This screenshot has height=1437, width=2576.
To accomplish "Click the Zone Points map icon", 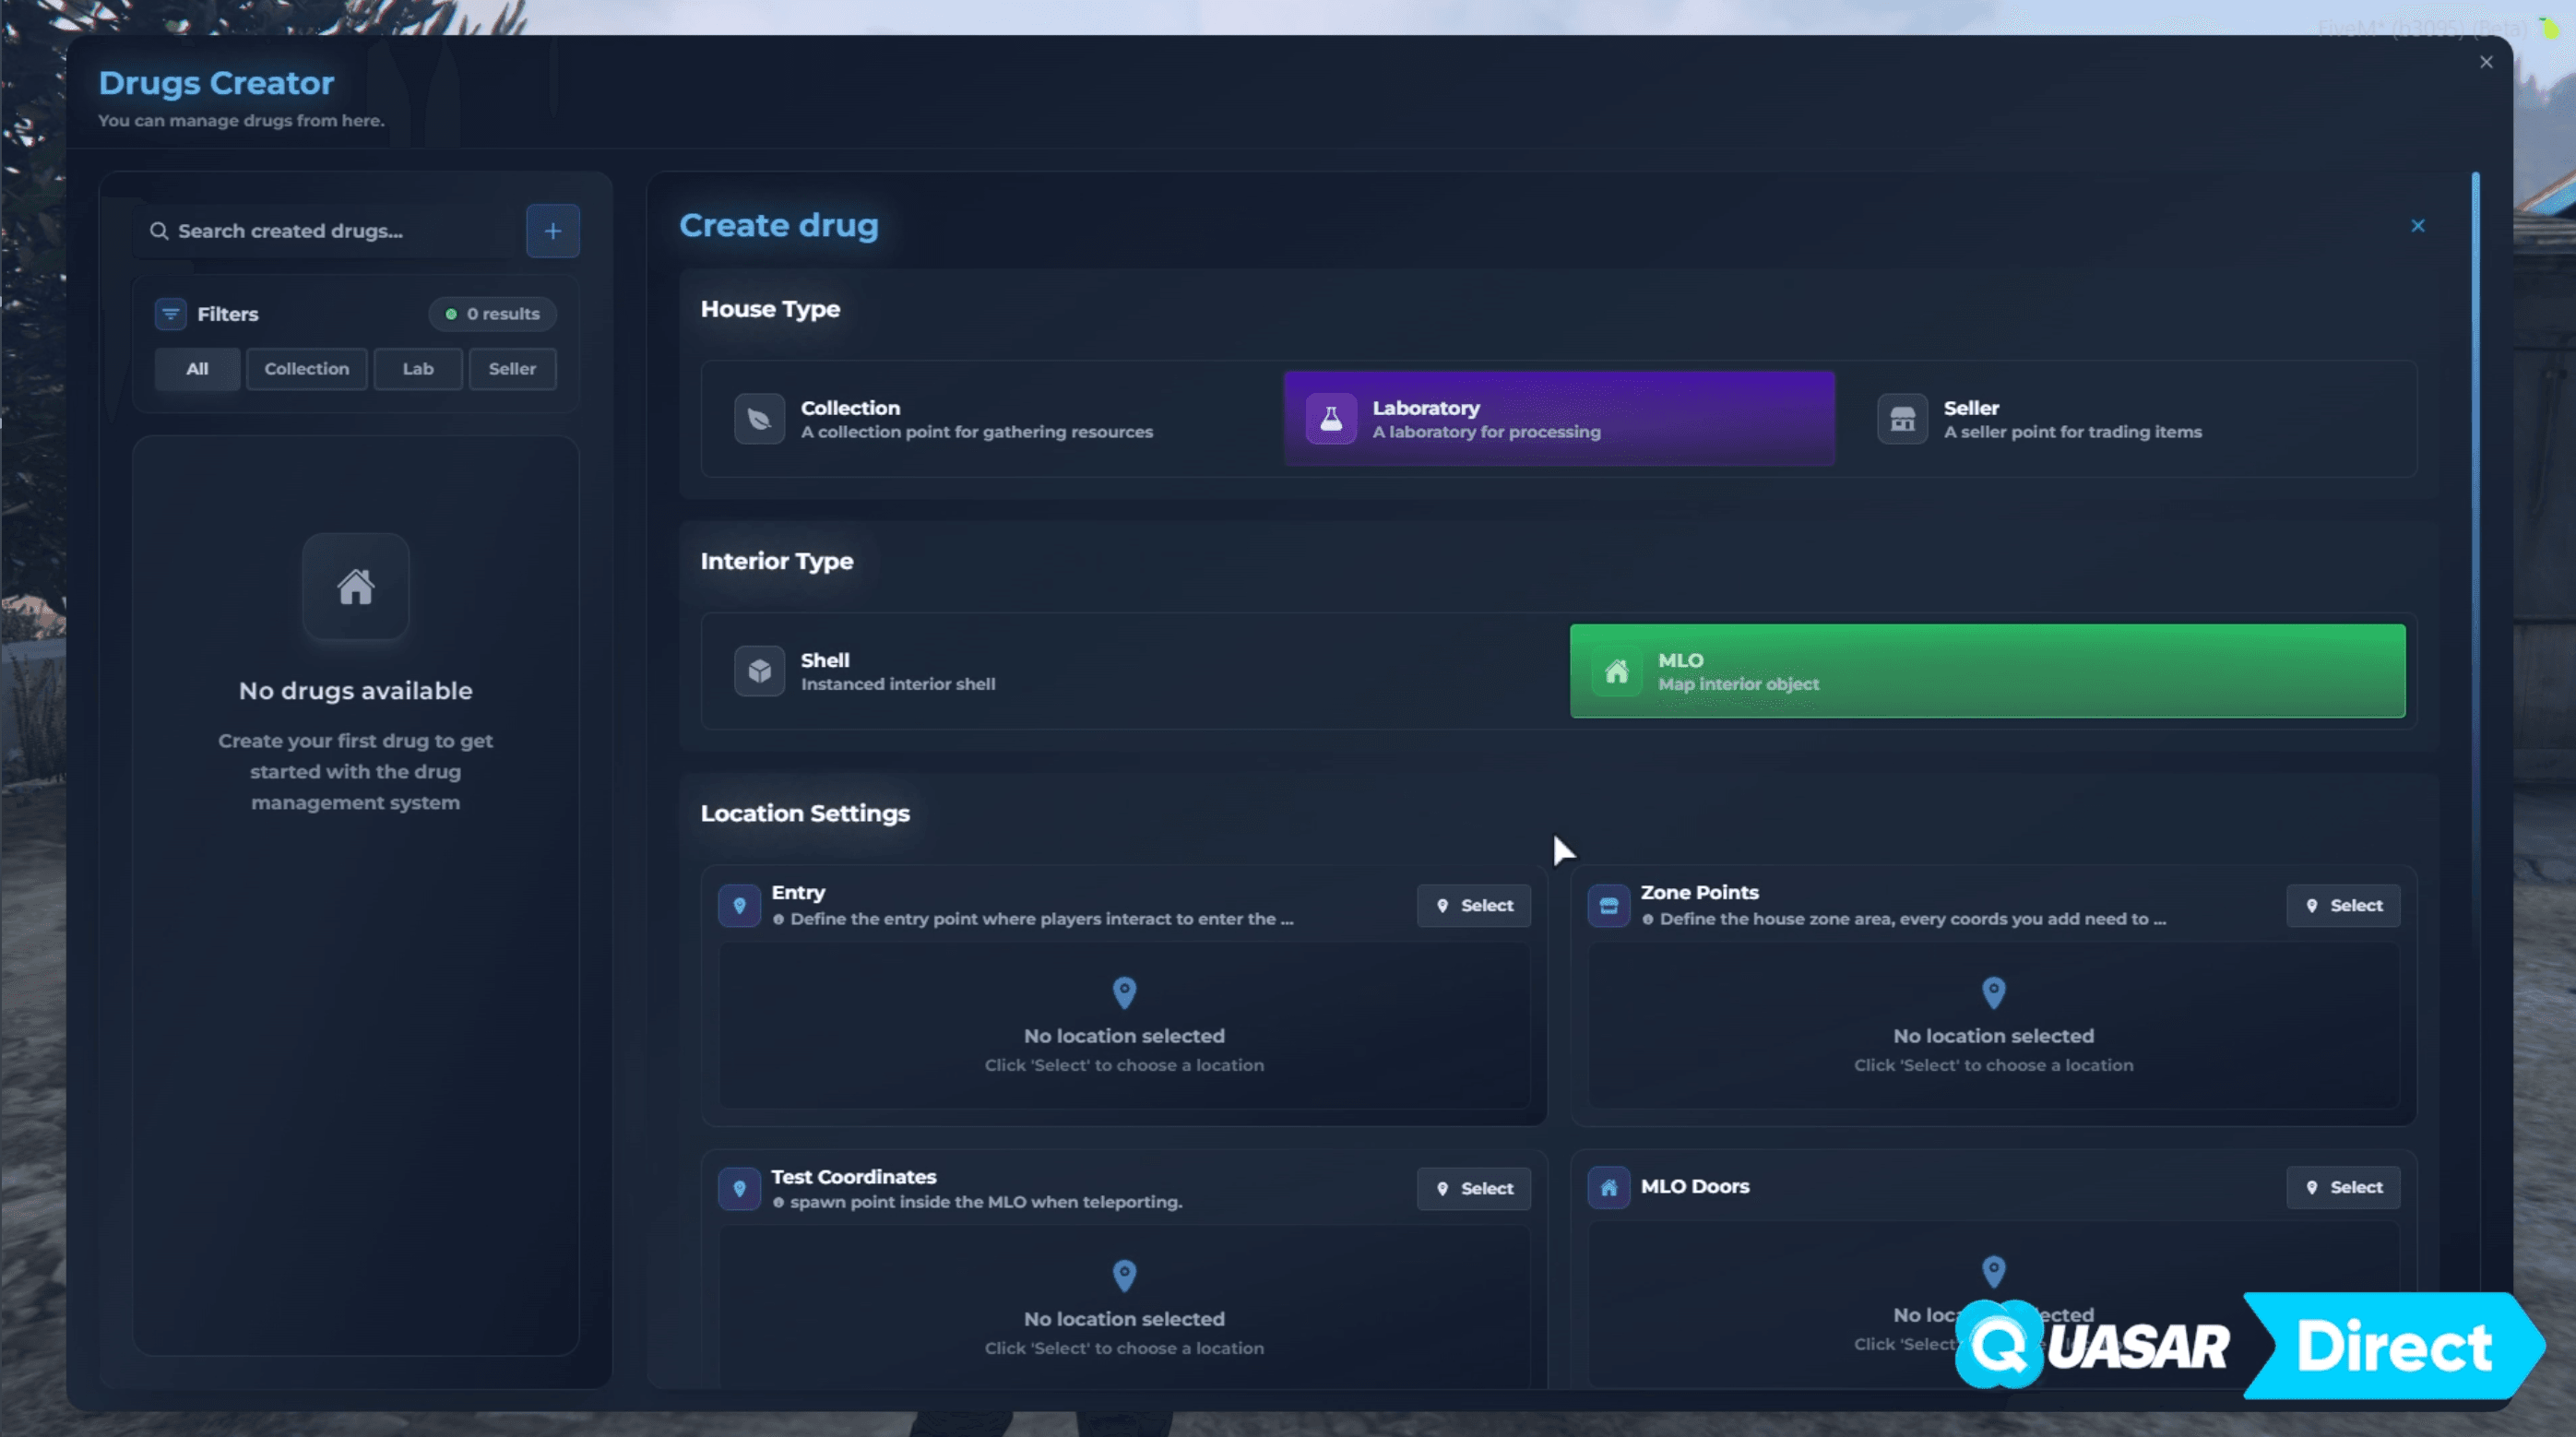I will click(1608, 906).
